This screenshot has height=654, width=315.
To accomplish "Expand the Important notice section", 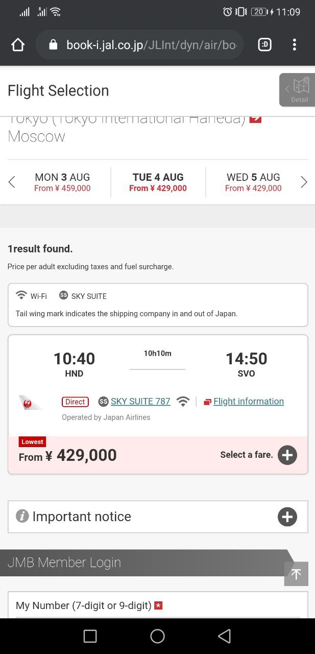I will point(158,517).
